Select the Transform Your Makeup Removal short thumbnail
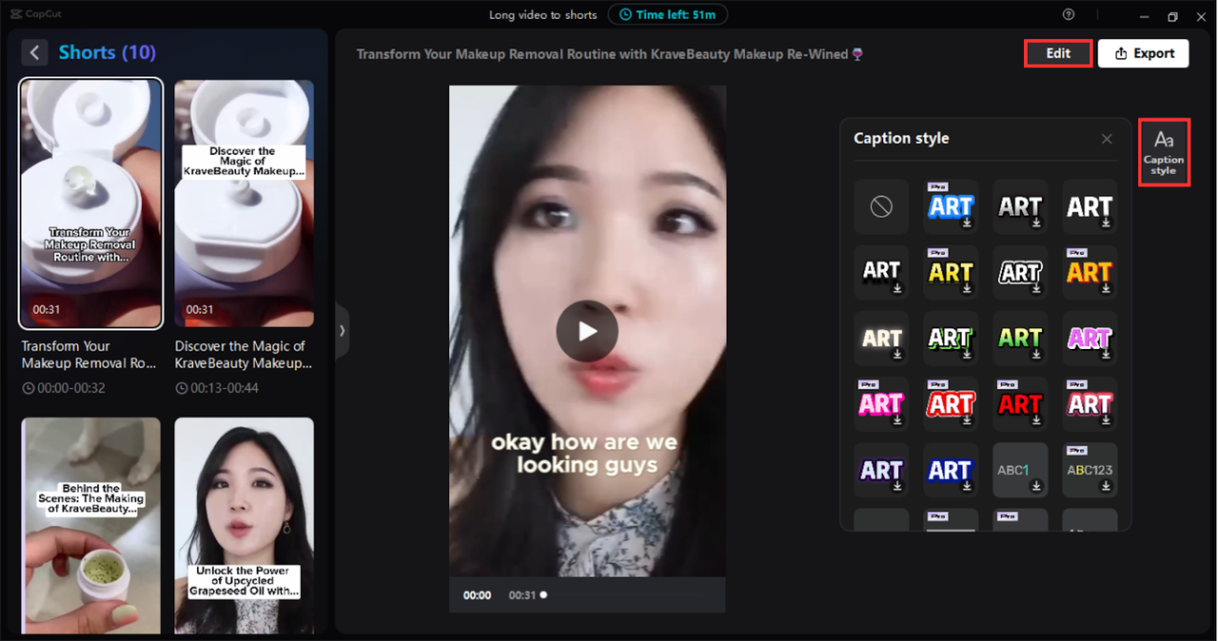This screenshot has width=1218, height=641. pyautogui.click(x=91, y=203)
